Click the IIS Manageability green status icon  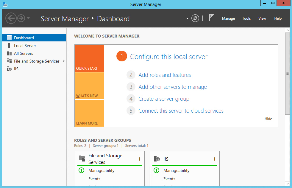click(x=156, y=170)
